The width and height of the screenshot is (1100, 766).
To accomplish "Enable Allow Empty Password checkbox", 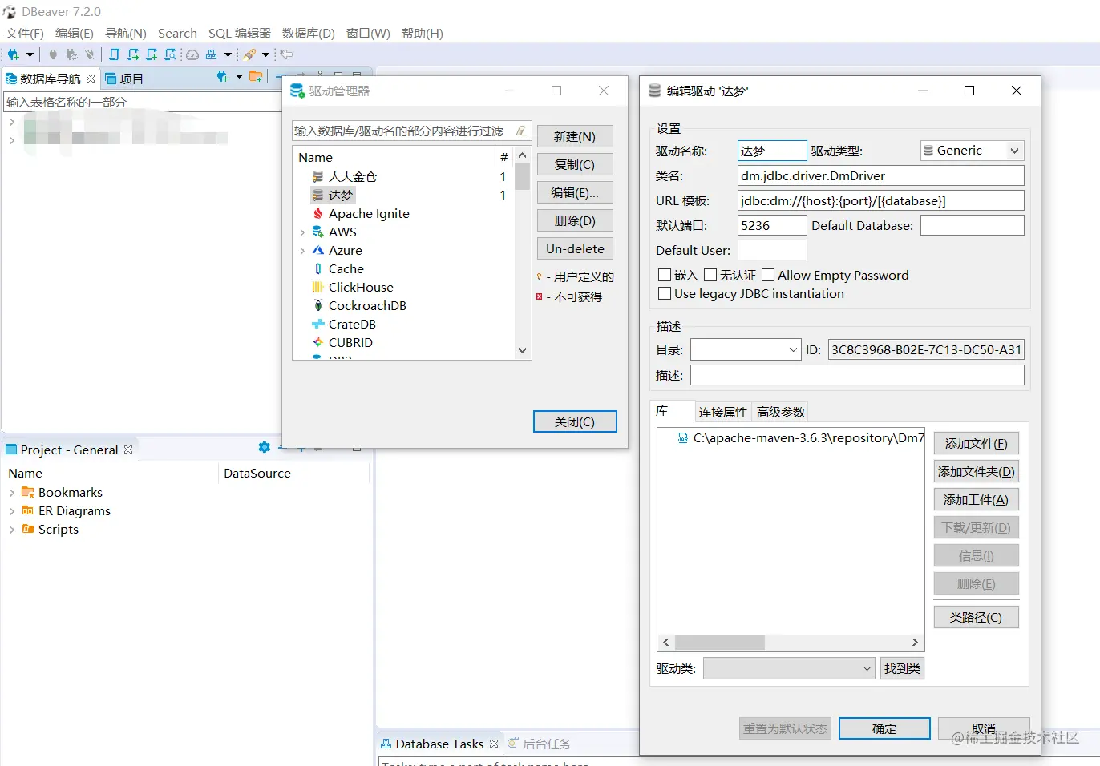I will pos(768,275).
